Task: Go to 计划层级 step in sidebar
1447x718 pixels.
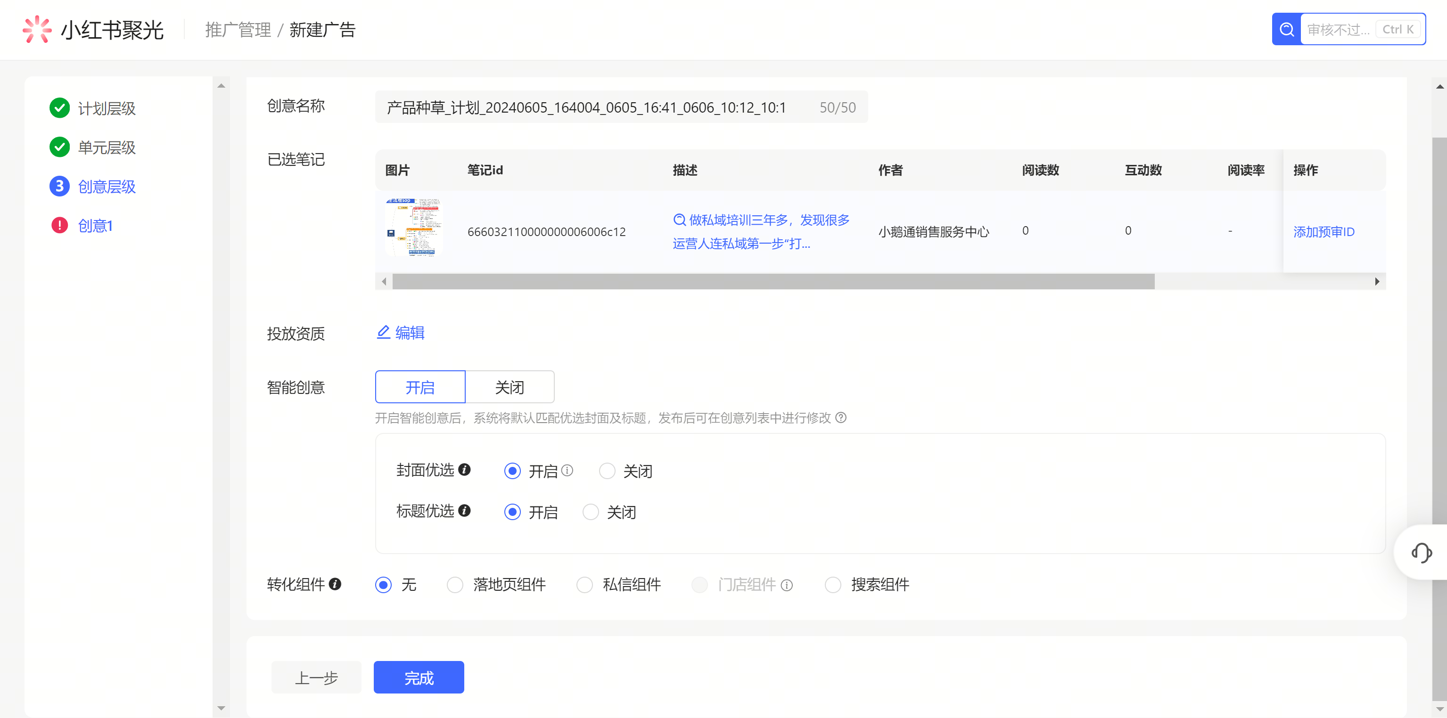Action: pyautogui.click(x=107, y=108)
